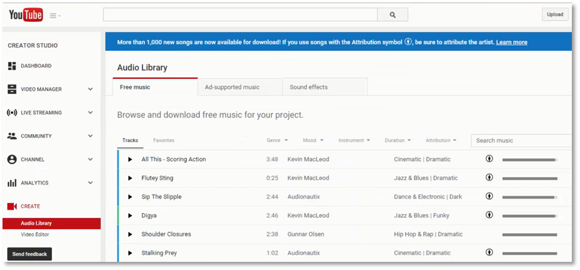
Task: Click attribution icon for Digya
Action: coord(490,215)
